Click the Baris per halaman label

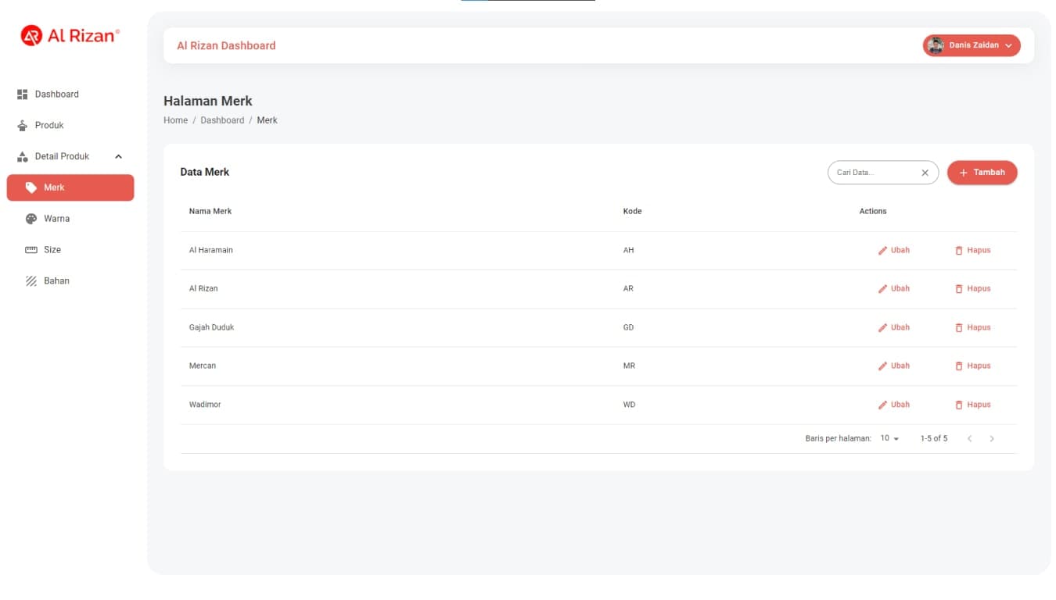[838, 438]
